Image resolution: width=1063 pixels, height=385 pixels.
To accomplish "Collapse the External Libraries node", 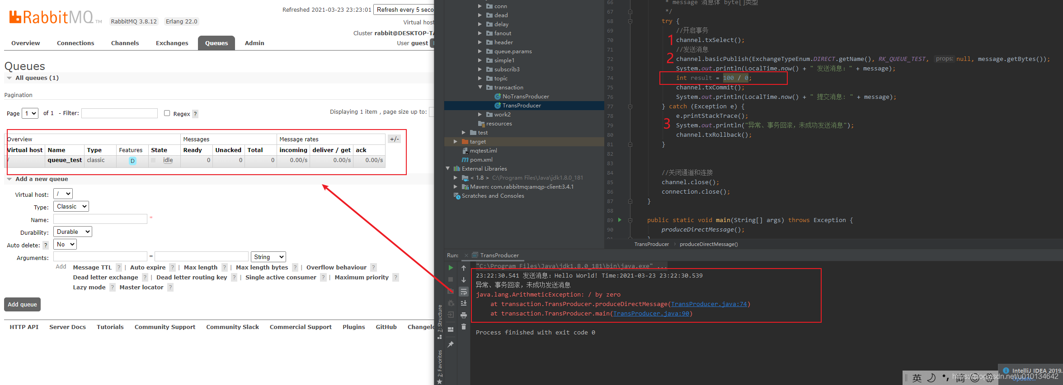I will pos(448,169).
